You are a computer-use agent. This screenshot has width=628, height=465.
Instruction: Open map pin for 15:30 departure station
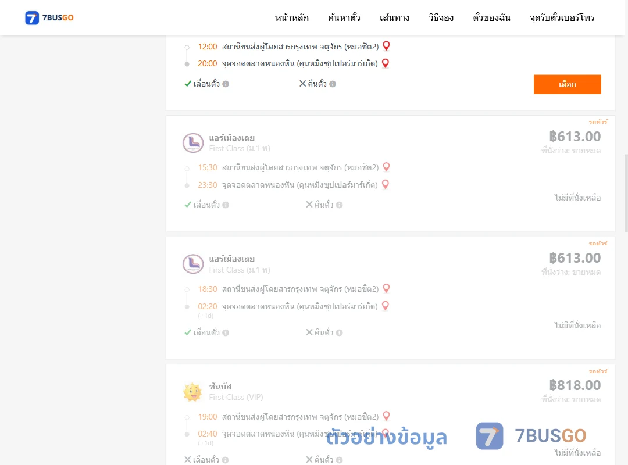pos(386,167)
